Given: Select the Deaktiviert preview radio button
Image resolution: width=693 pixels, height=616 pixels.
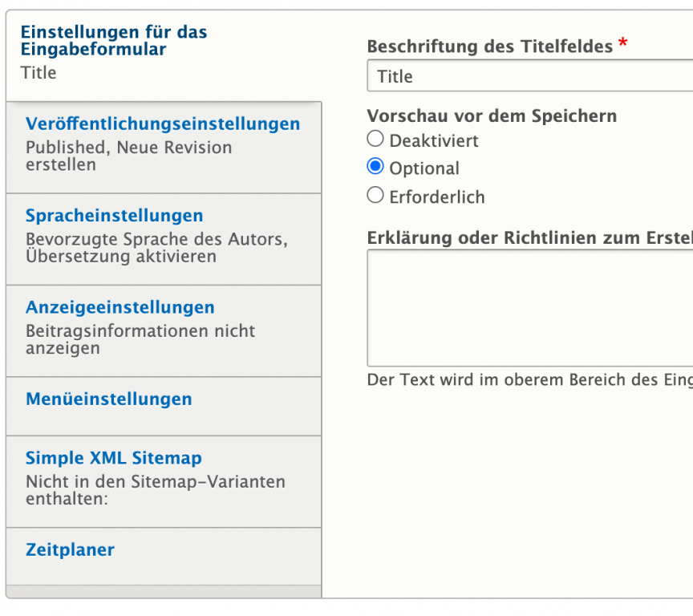Looking at the screenshot, I should [375, 139].
